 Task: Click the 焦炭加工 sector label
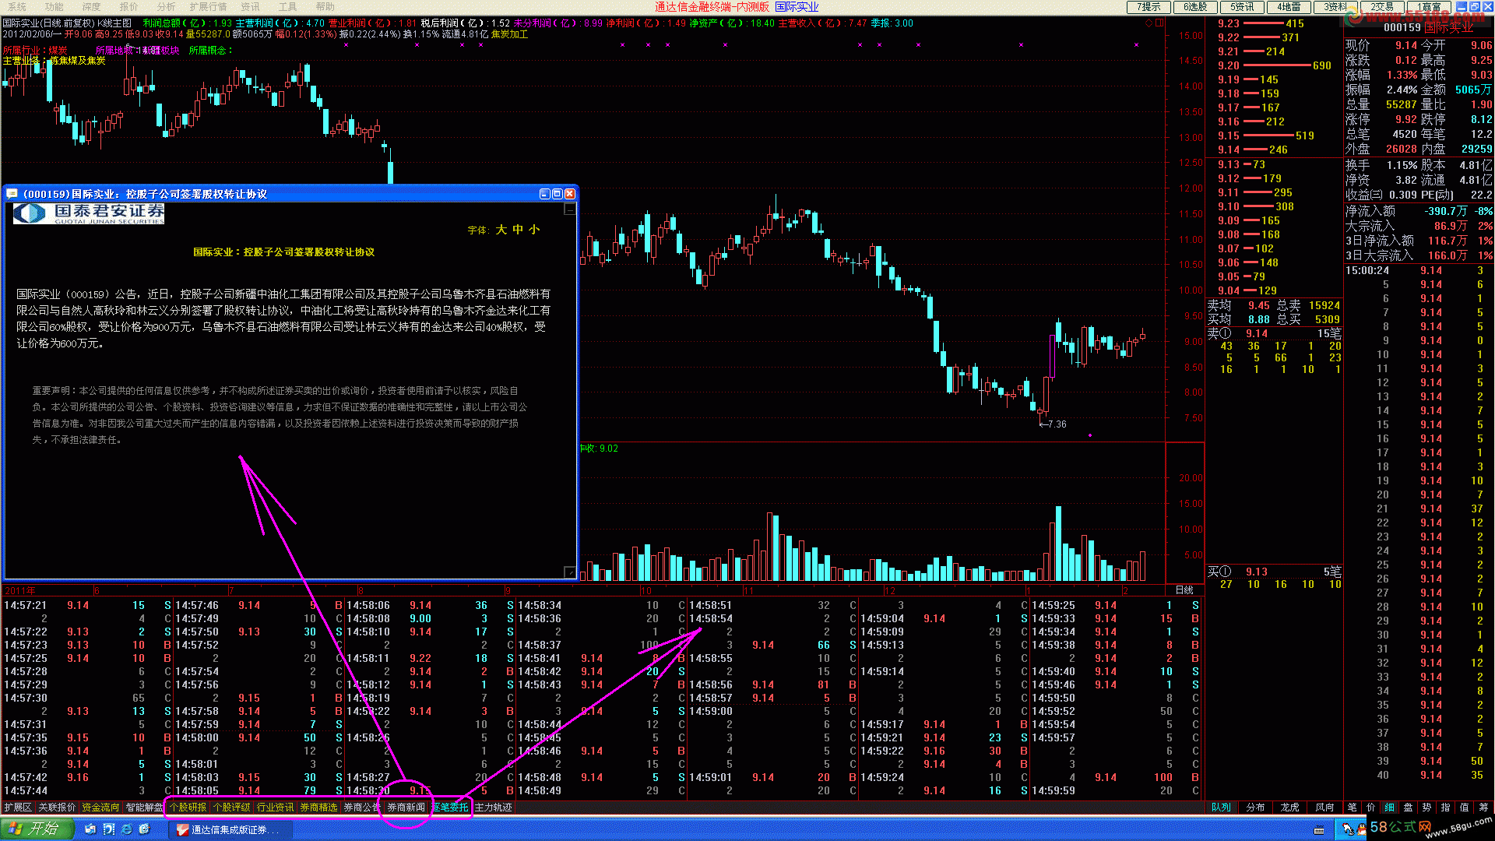[x=510, y=34]
